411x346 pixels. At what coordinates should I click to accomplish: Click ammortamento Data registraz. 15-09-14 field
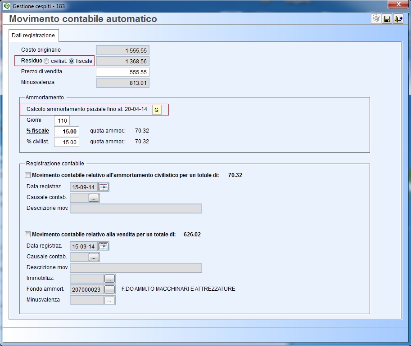point(84,187)
